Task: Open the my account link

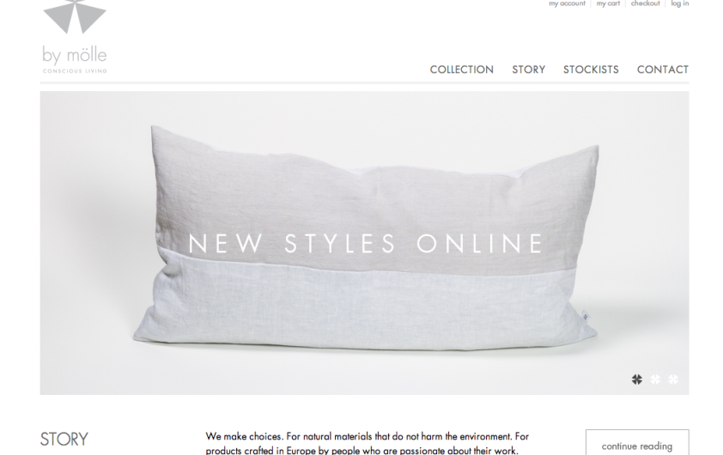Action: pyautogui.click(x=567, y=3)
